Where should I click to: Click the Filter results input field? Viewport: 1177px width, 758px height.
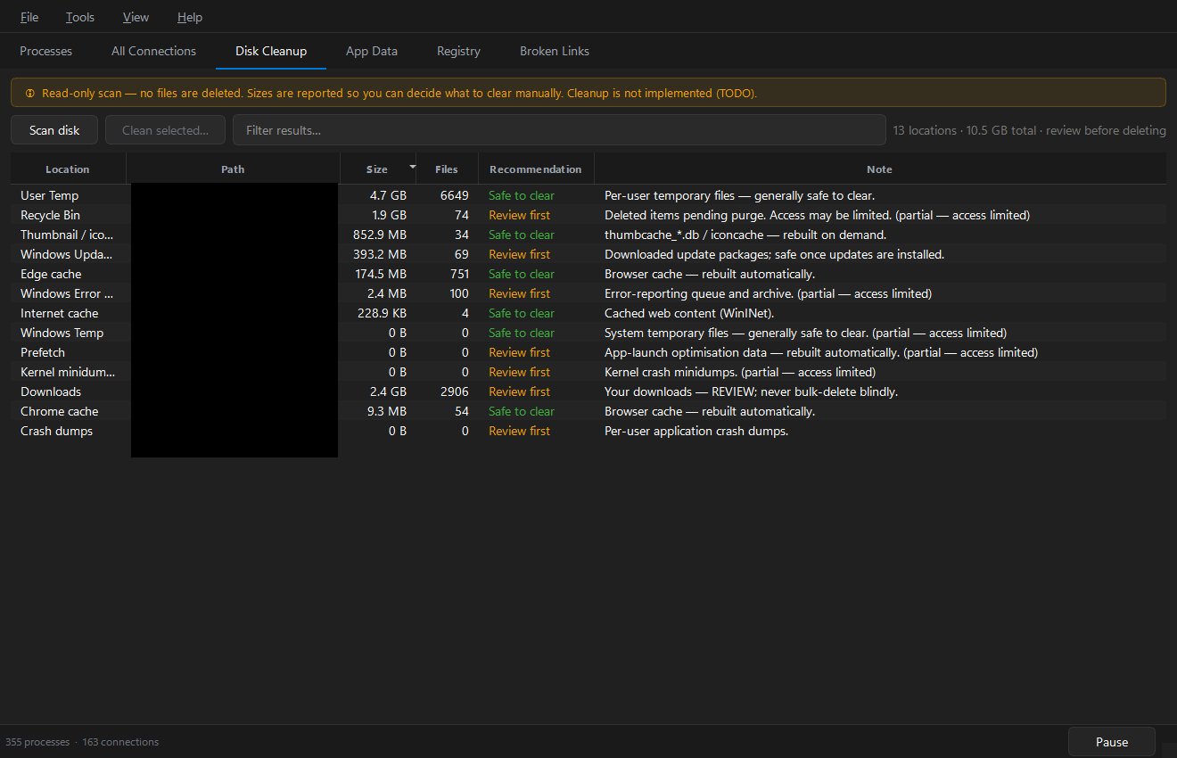[x=559, y=130]
